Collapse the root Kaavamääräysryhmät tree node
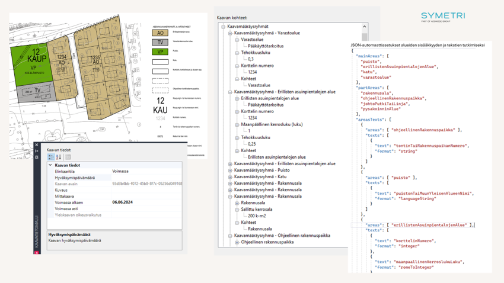This screenshot has height=283, width=504. click(224, 27)
